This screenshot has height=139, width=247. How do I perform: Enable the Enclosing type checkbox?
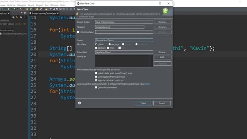(78, 32)
